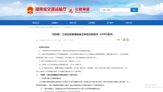Share the article via the WeChat icon

tap(124, 40)
